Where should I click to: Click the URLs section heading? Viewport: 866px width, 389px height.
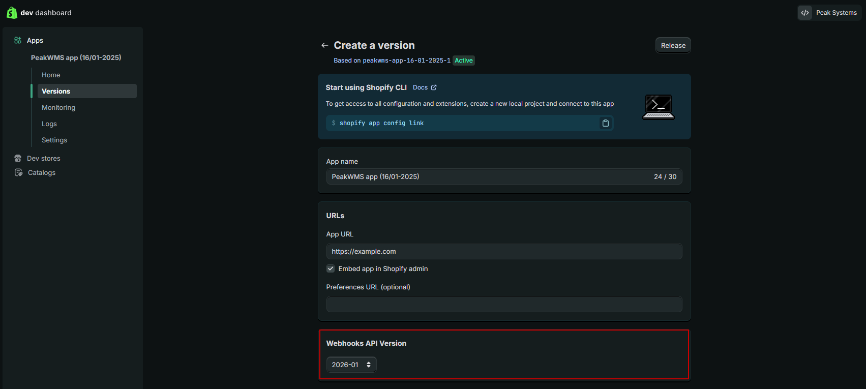pos(335,216)
